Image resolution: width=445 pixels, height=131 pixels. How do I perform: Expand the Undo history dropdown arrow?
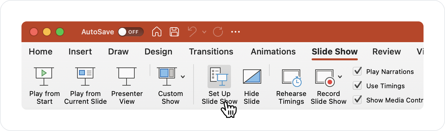(204, 32)
